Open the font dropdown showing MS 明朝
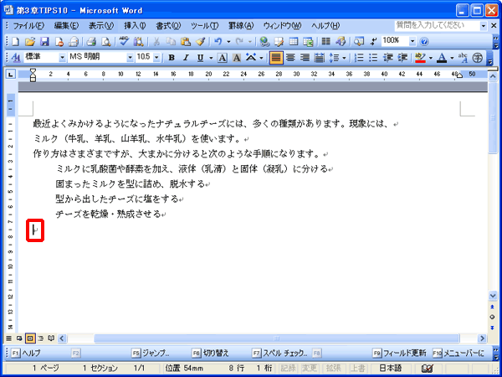Viewport: 502px width, 377px height. coord(130,58)
